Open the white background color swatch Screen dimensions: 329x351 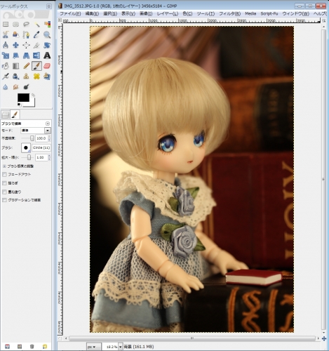click(32, 104)
